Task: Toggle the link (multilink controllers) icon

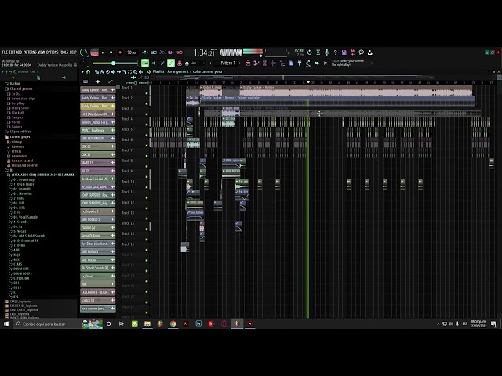Action: click(x=171, y=63)
